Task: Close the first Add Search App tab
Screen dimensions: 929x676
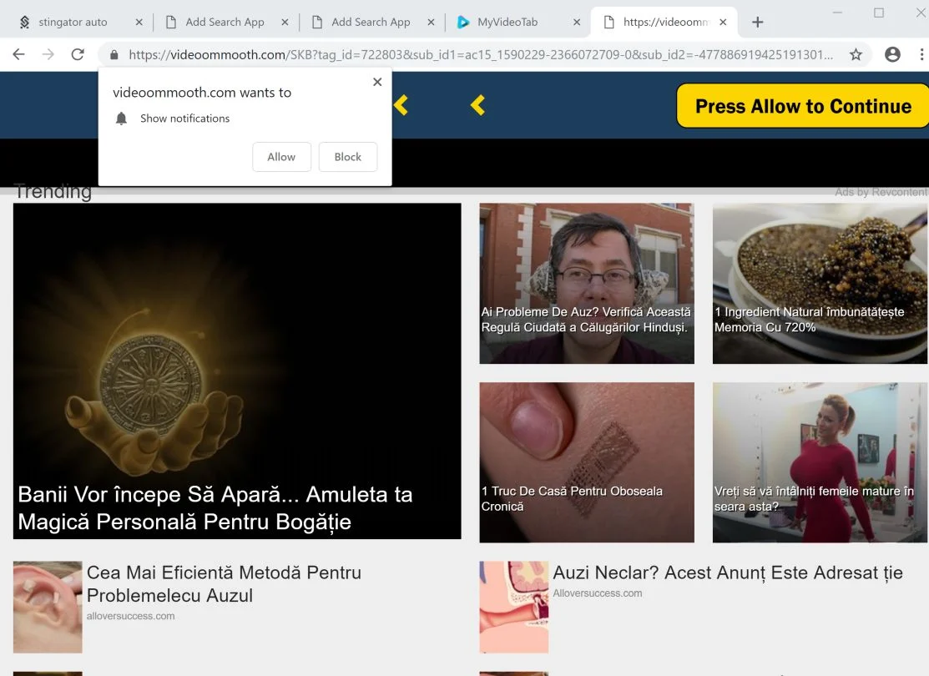Action: tap(285, 23)
